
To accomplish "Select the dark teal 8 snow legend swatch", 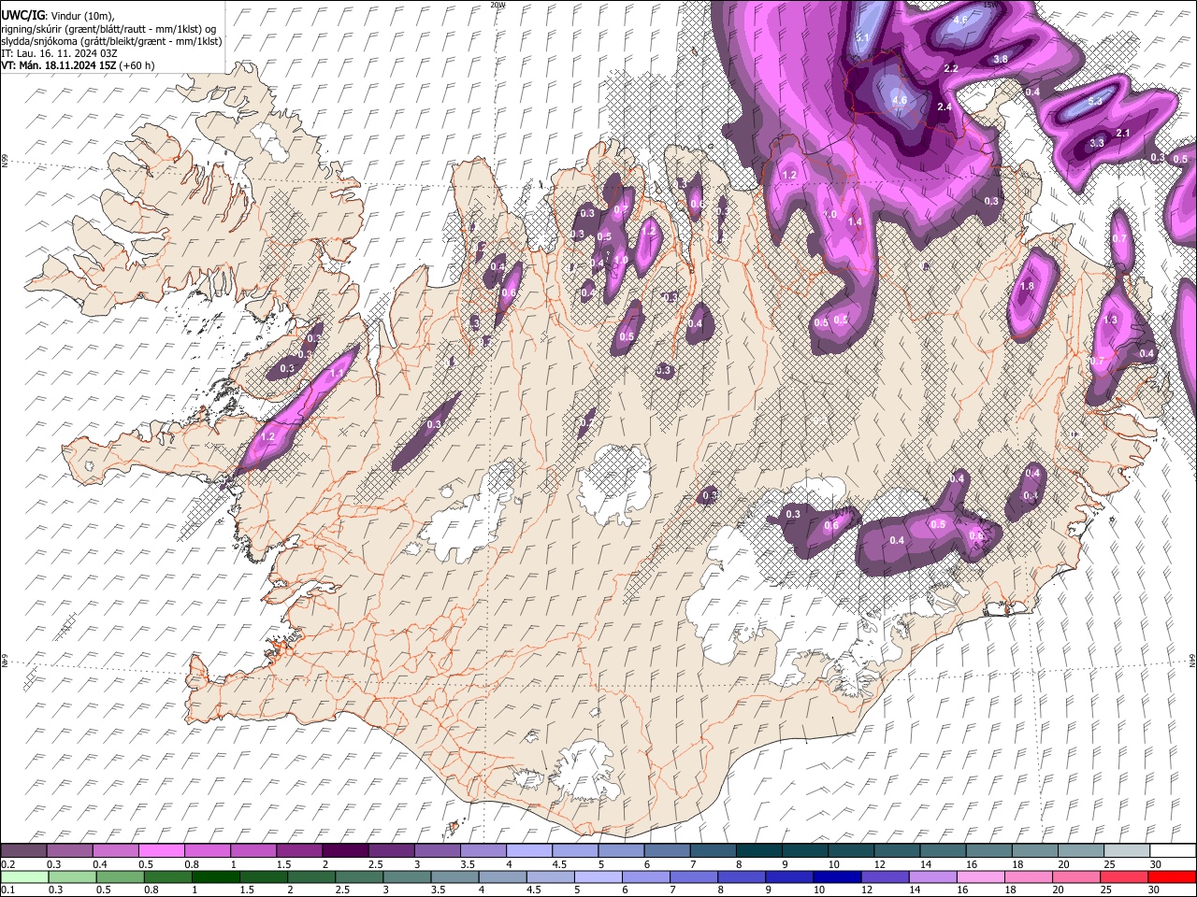I will [759, 851].
